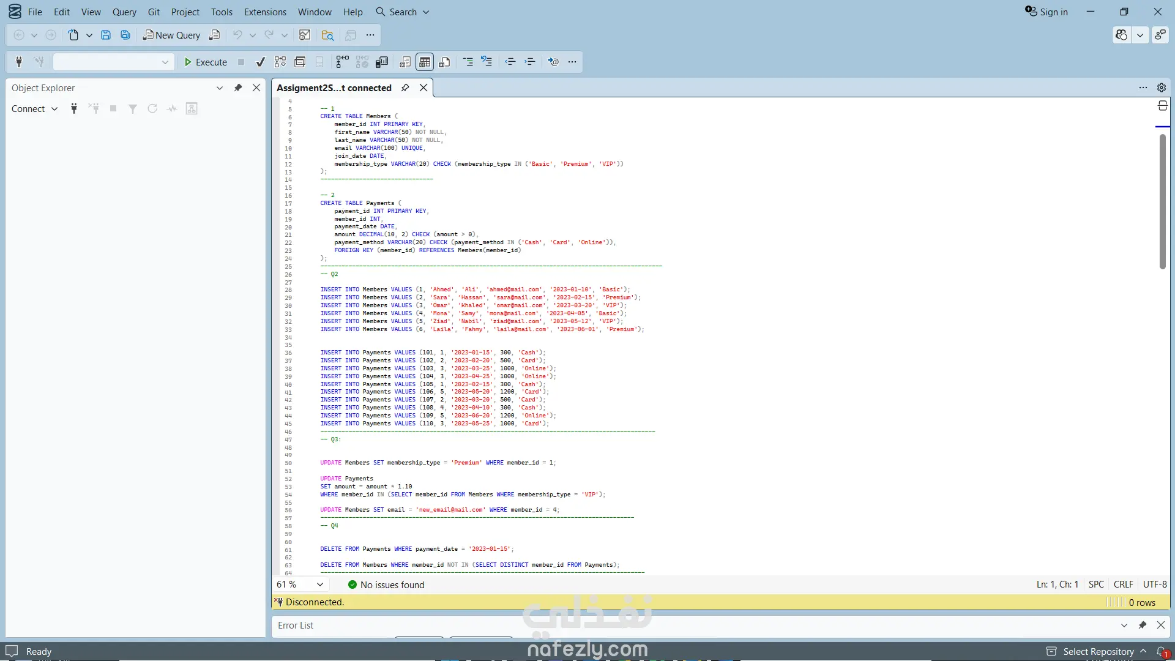Open new file icon in toolbar

[x=73, y=35]
